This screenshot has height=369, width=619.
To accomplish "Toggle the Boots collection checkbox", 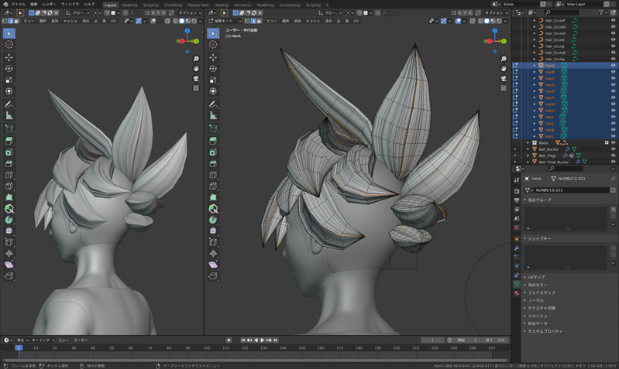I will click(x=607, y=143).
